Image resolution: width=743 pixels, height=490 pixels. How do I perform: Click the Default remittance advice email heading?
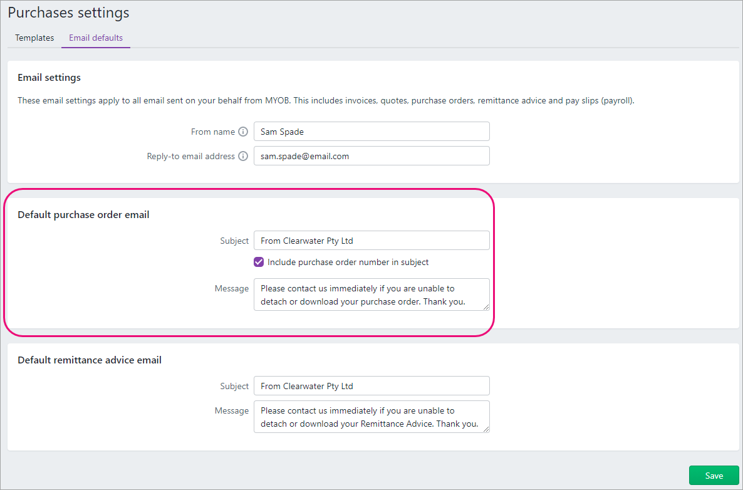point(90,360)
